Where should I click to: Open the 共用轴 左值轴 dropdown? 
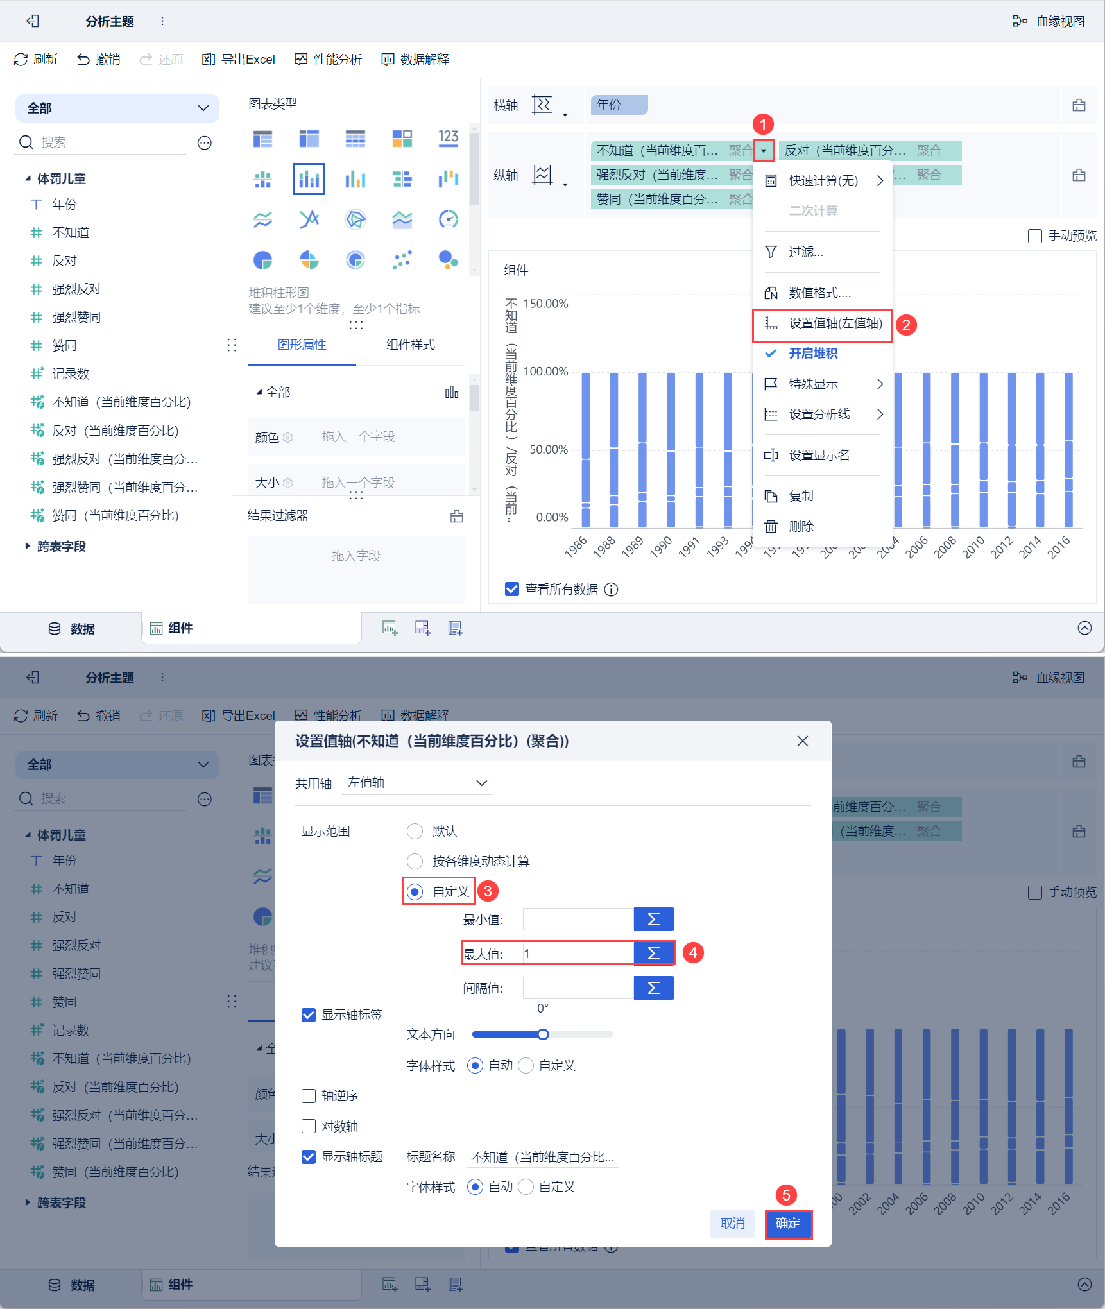(417, 783)
